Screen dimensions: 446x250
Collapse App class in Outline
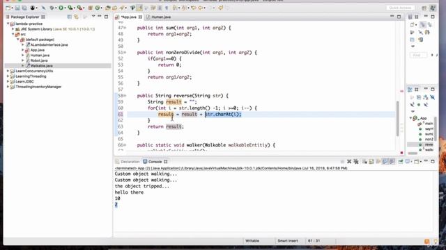[410, 118]
